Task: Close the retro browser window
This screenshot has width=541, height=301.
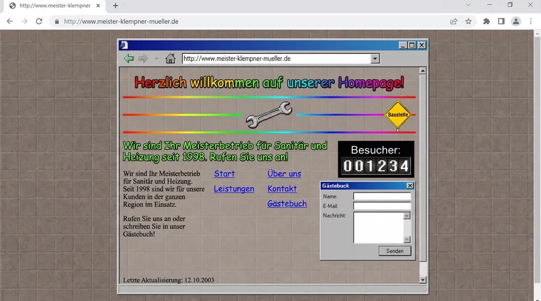Action: point(421,45)
